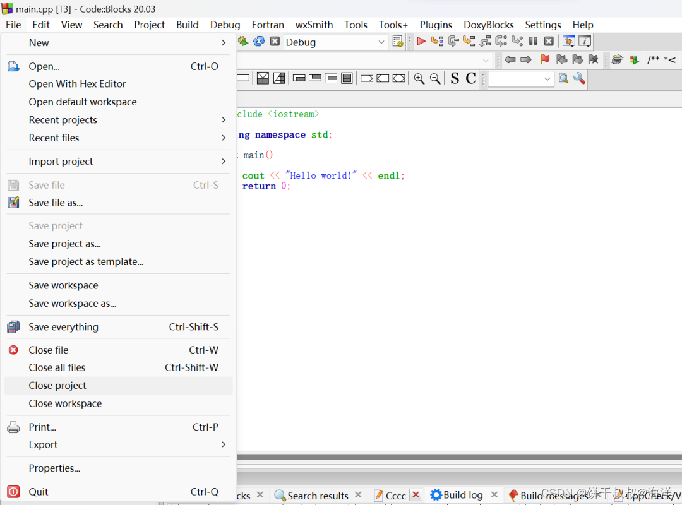The width and height of the screenshot is (682, 505).
Task: Click the Rebuild refresh arrows icon
Action: pos(259,41)
